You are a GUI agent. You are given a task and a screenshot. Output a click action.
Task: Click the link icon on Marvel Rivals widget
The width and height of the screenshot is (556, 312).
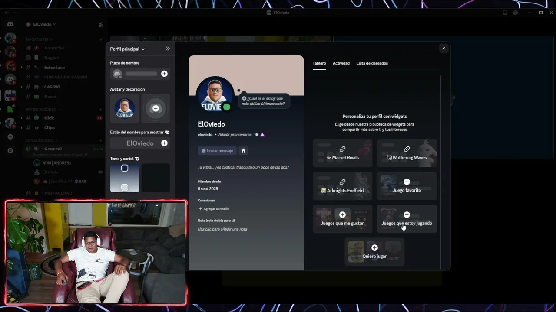click(342, 149)
